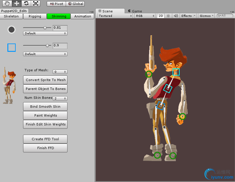Switch to the Rigging tab
Viewport: 235px width, 182px height.
coord(35,16)
